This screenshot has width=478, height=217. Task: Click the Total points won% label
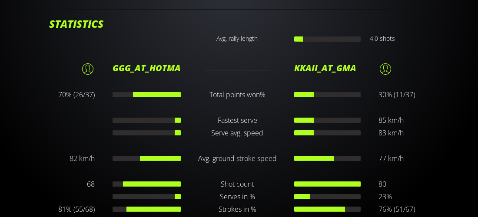tap(237, 95)
